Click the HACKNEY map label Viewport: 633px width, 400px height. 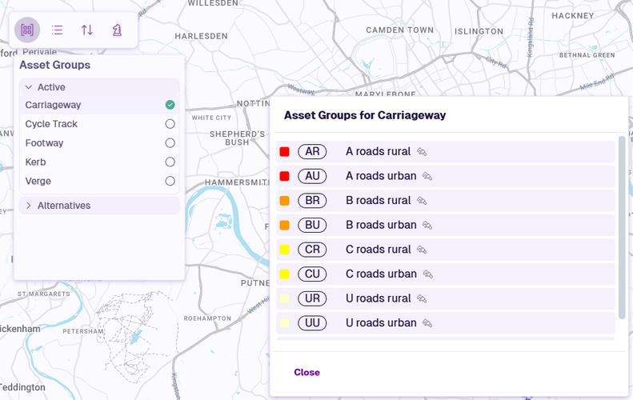[x=573, y=16]
